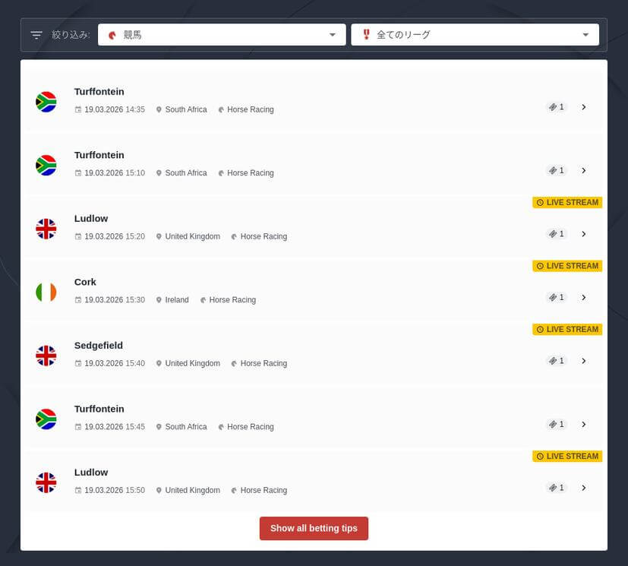This screenshot has height=566, width=628.
Task: Click the filter icon beside 絞り込み
Action: (36, 35)
